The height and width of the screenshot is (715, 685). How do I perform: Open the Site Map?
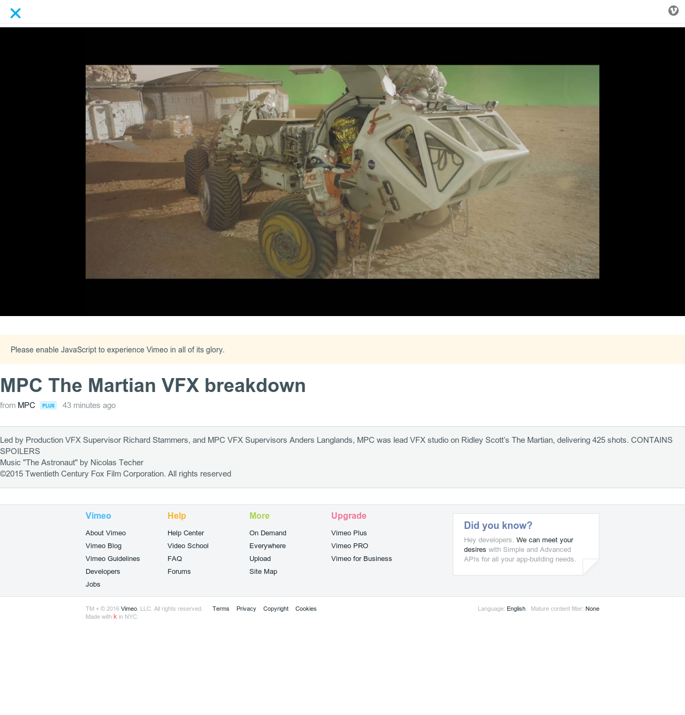263,572
